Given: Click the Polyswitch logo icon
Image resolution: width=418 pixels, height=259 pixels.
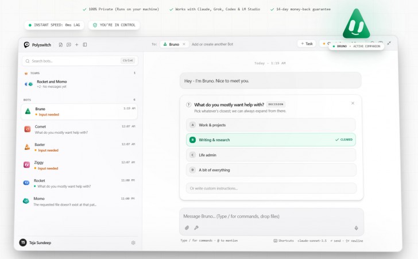Looking at the screenshot, I should (x=26, y=45).
